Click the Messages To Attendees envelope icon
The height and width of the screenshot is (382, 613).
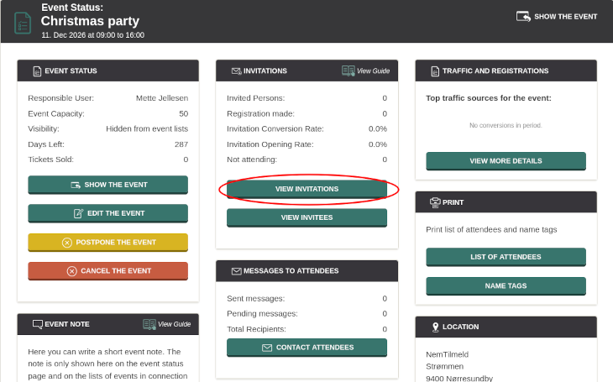(236, 271)
